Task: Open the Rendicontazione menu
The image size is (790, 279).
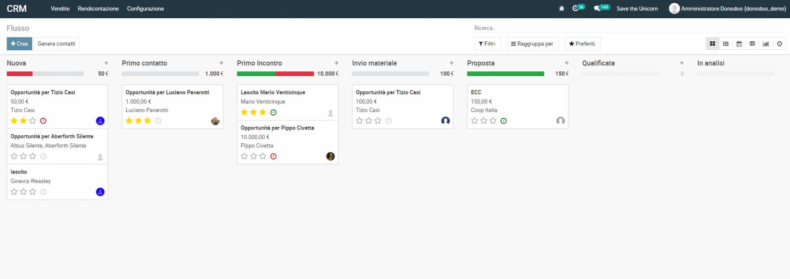Action: click(x=98, y=8)
